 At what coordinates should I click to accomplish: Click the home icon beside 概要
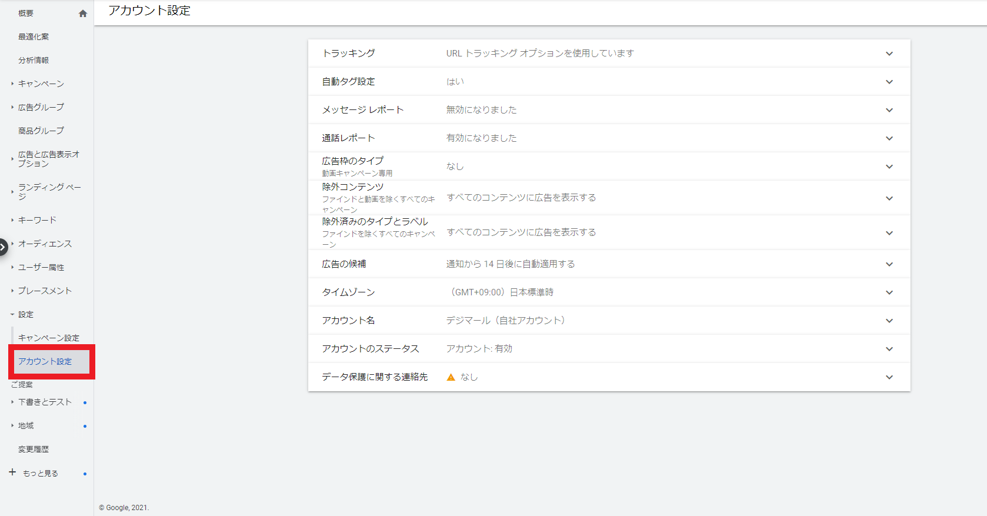83,14
